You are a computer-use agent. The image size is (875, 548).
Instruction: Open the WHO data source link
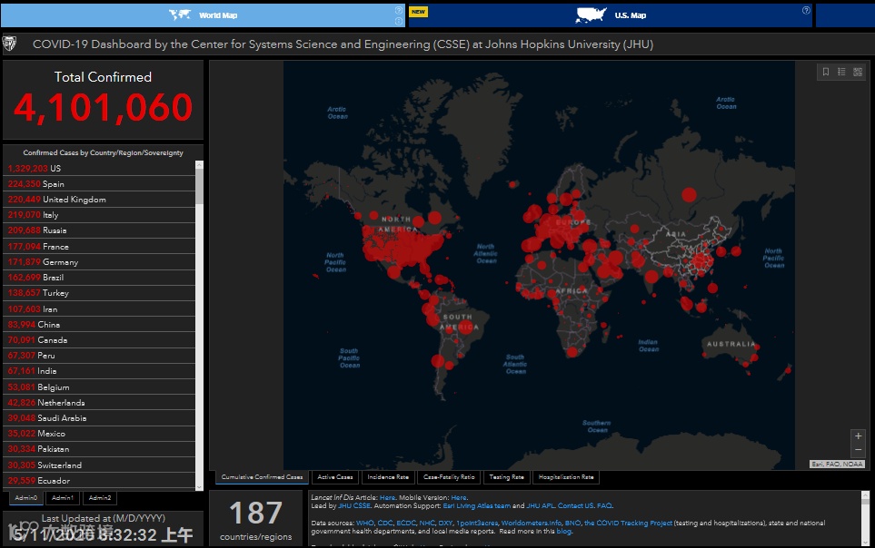point(365,523)
